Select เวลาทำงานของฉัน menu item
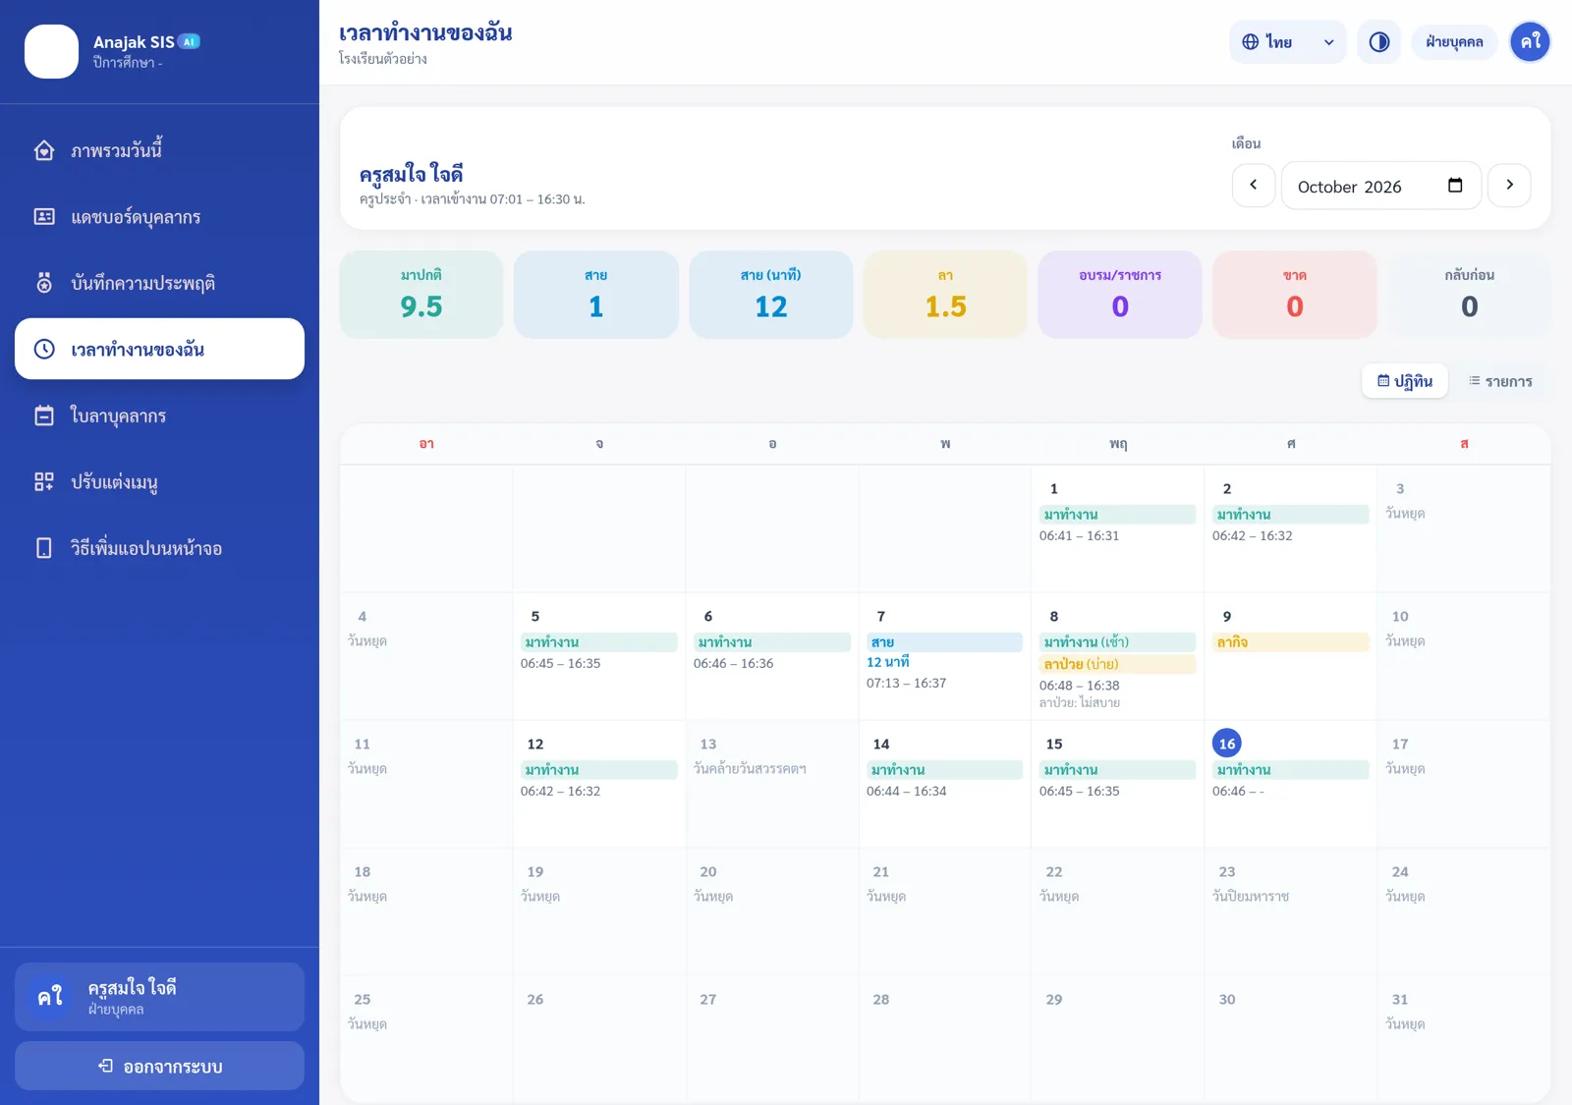 click(159, 349)
